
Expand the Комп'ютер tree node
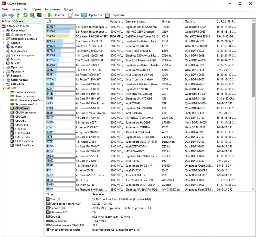click(4, 31)
